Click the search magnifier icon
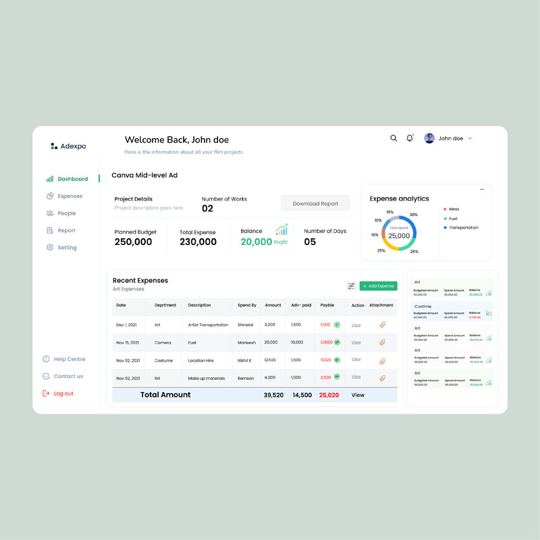The image size is (540, 540). pos(394,138)
